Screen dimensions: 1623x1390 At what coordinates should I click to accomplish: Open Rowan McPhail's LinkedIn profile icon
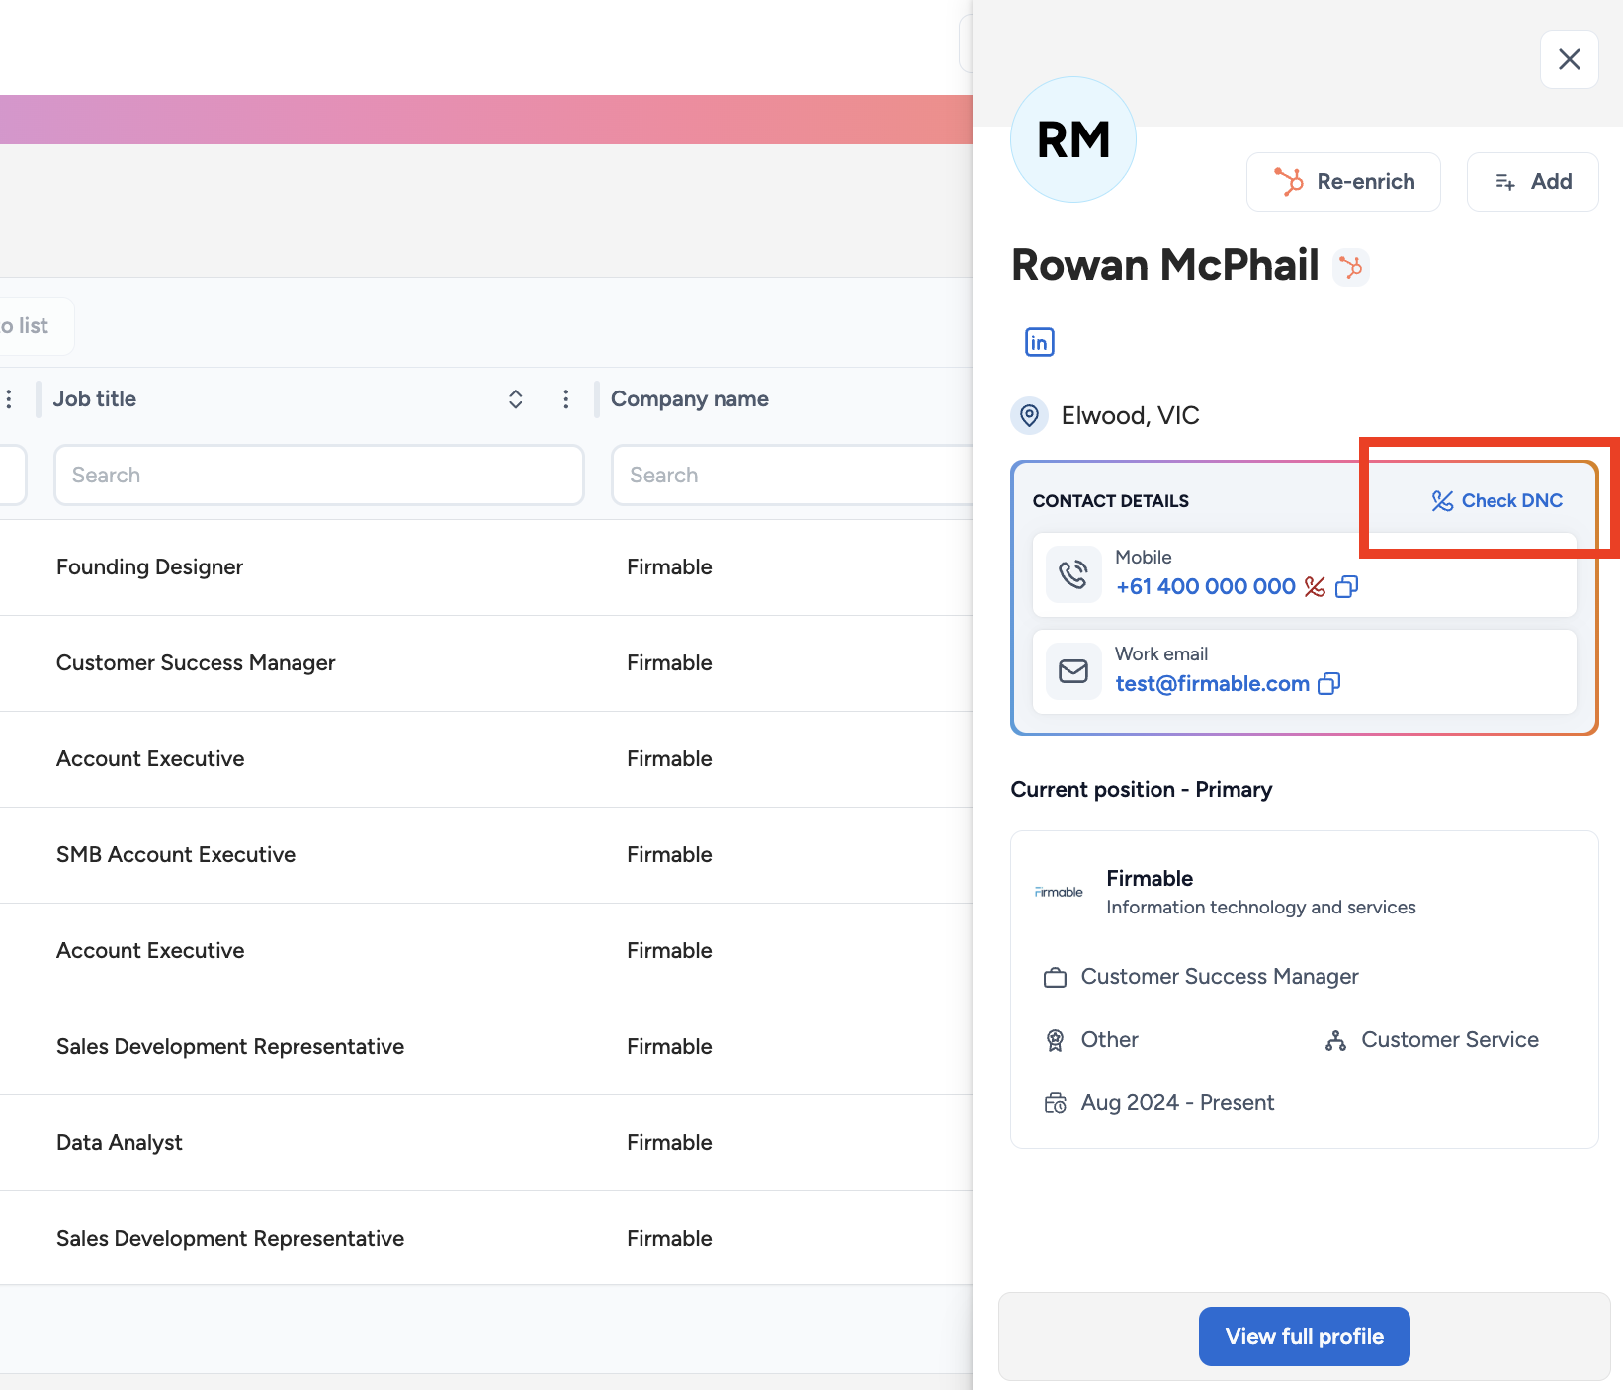1039,342
